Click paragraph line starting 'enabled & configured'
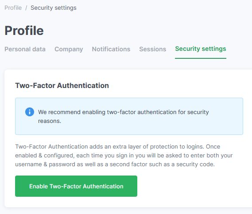The height and width of the screenshot is (214, 252). tap(124, 156)
